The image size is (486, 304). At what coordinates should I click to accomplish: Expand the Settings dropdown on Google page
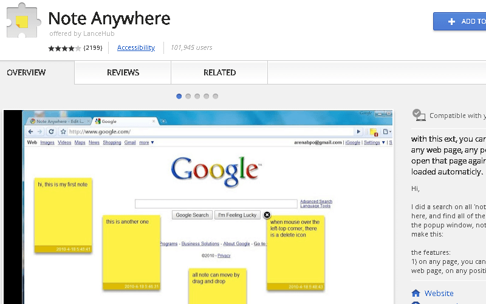[x=374, y=142]
